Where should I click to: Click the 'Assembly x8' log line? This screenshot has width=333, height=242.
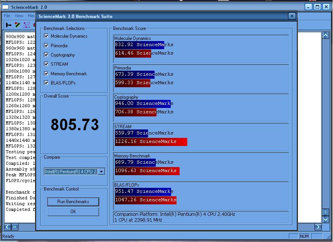click(20, 169)
